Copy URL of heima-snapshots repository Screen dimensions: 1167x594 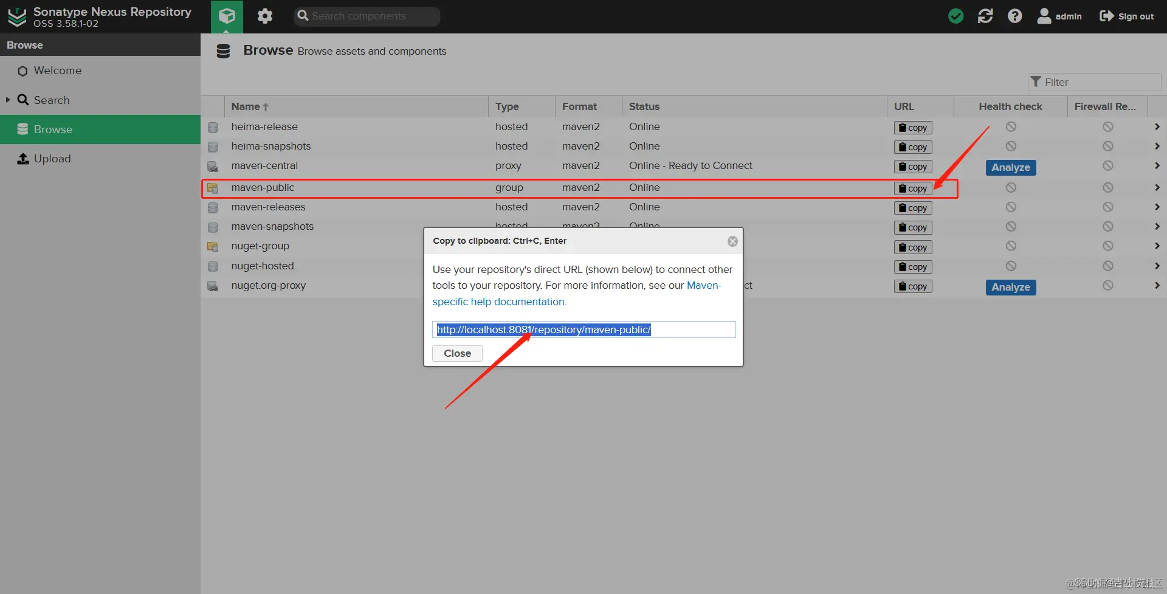(x=913, y=147)
